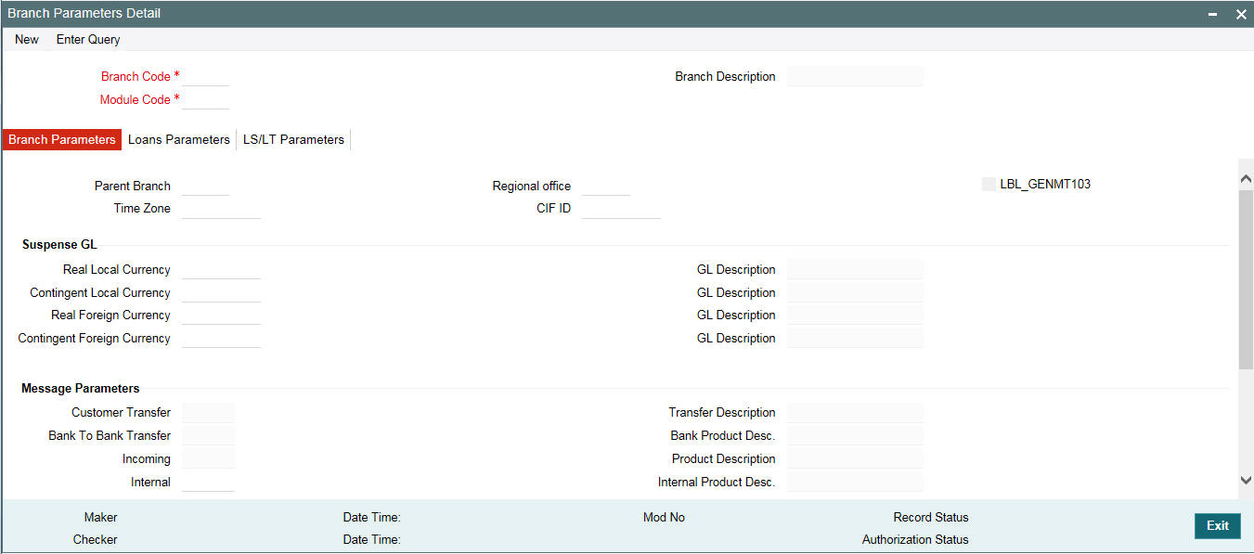
Task: Minimize the Branch Parameters Detail window
Action: click(1213, 14)
